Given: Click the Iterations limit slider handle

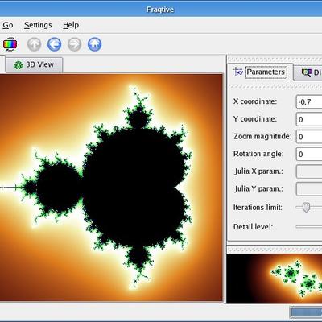Looking at the screenshot, I should 306,207.
